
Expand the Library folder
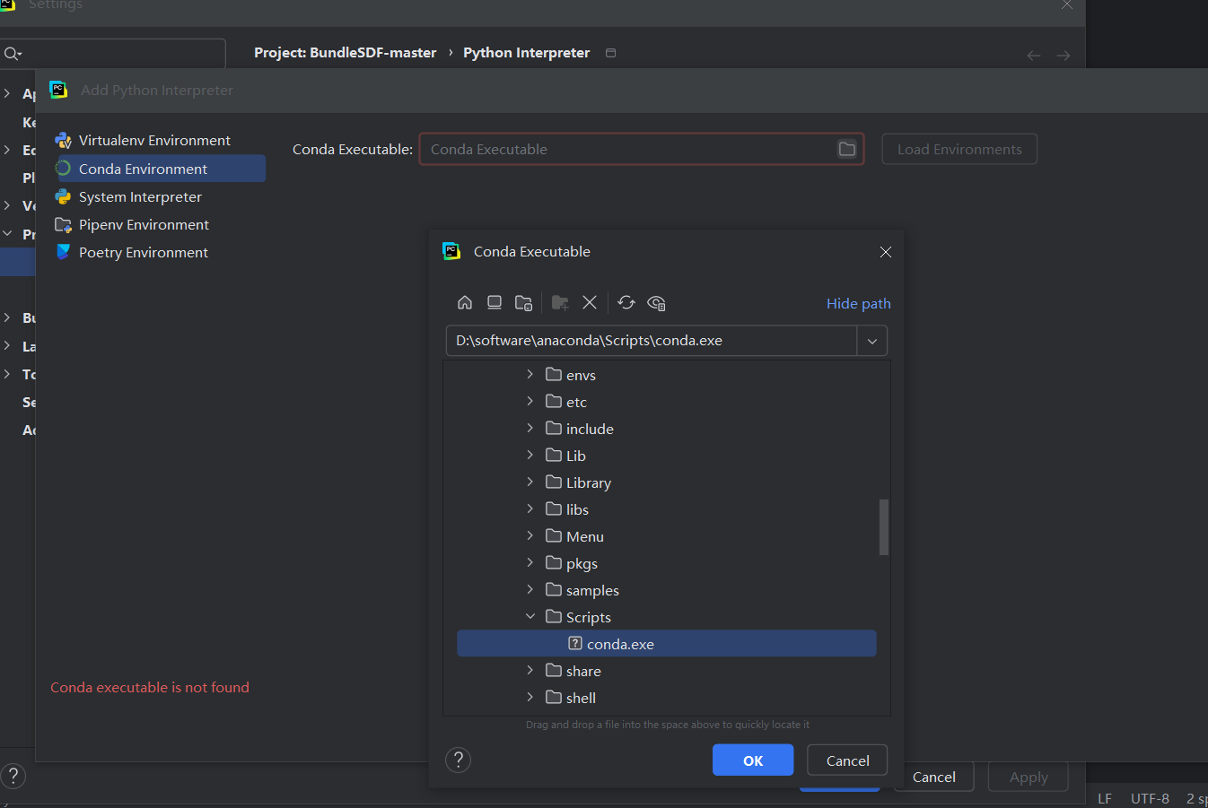(x=530, y=482)
